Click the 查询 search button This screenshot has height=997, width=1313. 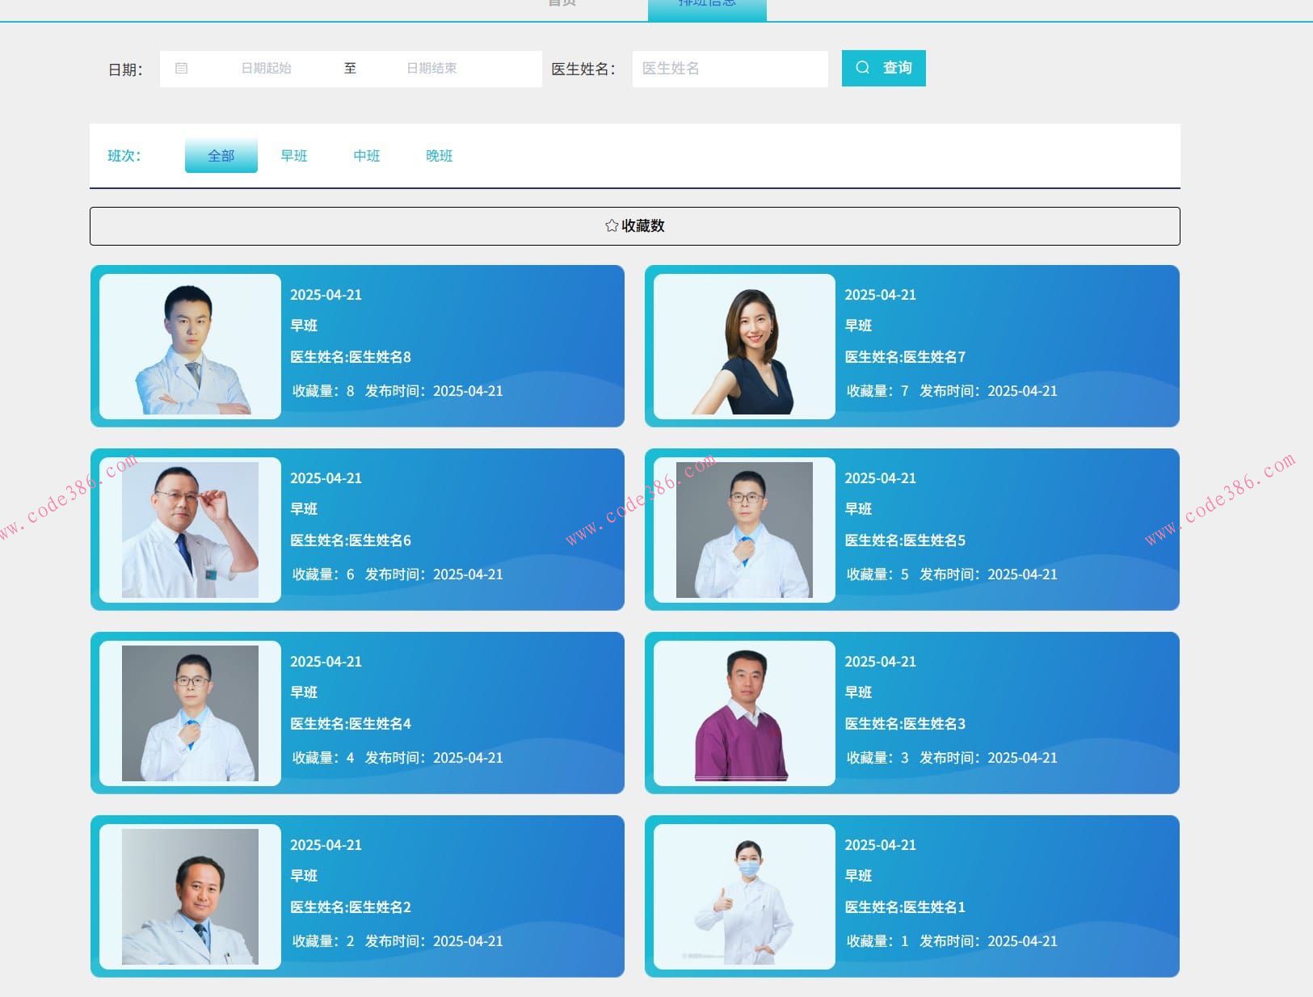pos(883,68)
